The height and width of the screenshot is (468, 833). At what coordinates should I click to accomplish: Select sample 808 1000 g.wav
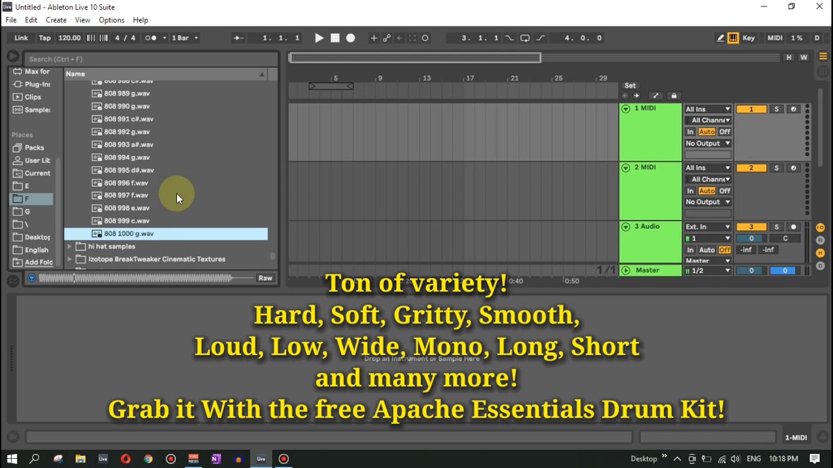(166, 233)
